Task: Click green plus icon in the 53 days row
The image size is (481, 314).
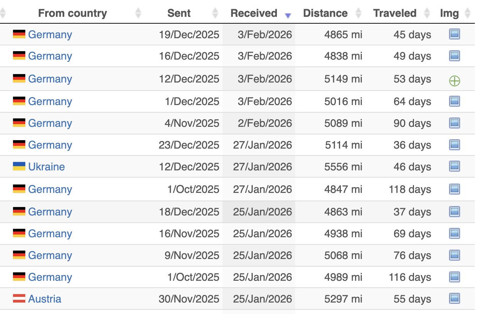Action: (455, 81)
